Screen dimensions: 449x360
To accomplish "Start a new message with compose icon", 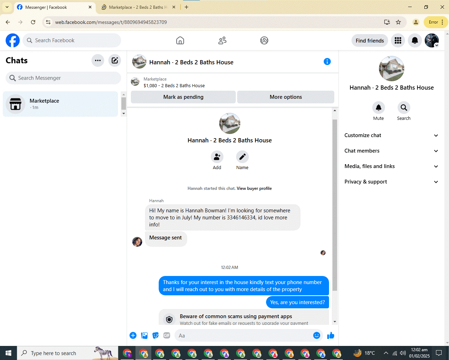I will (x=115, y=60).
